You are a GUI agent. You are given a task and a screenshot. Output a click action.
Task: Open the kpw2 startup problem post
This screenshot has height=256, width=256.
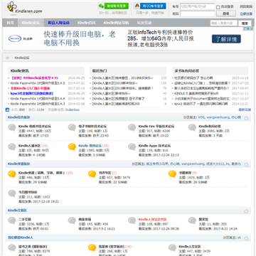click(201, 104)
